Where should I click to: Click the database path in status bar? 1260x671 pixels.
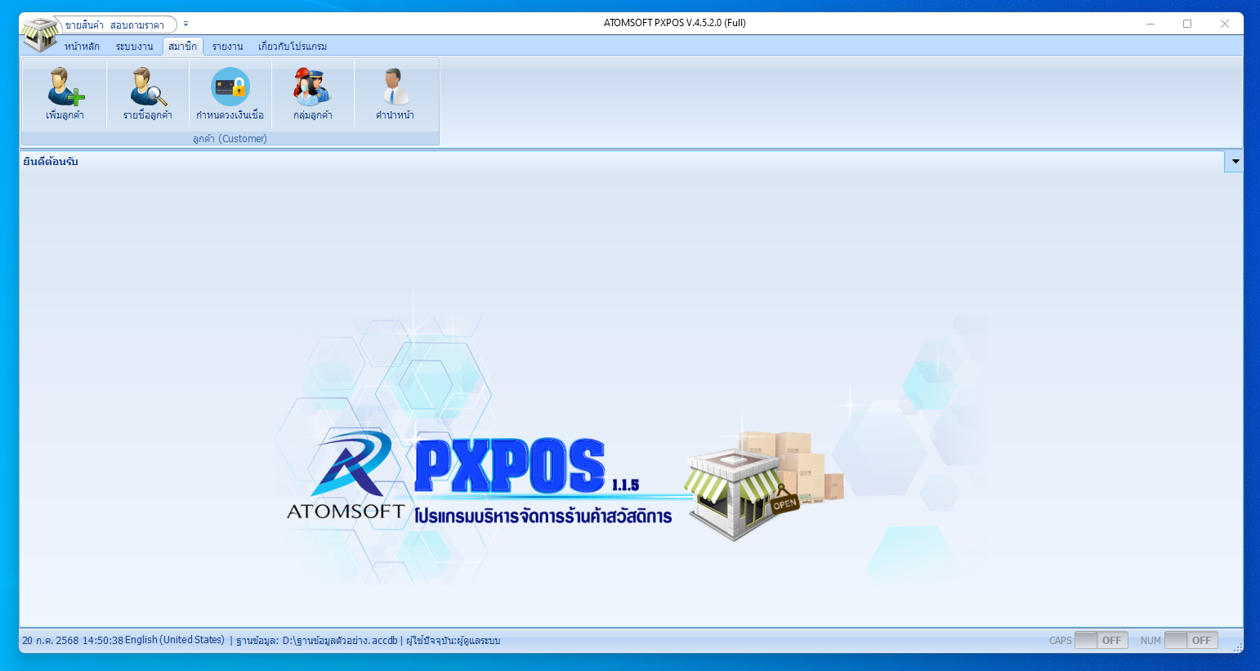(339, 641)
